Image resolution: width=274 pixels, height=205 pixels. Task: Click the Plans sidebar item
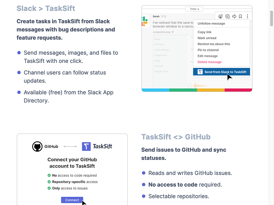pyautogui.click(x=157, y=61)
